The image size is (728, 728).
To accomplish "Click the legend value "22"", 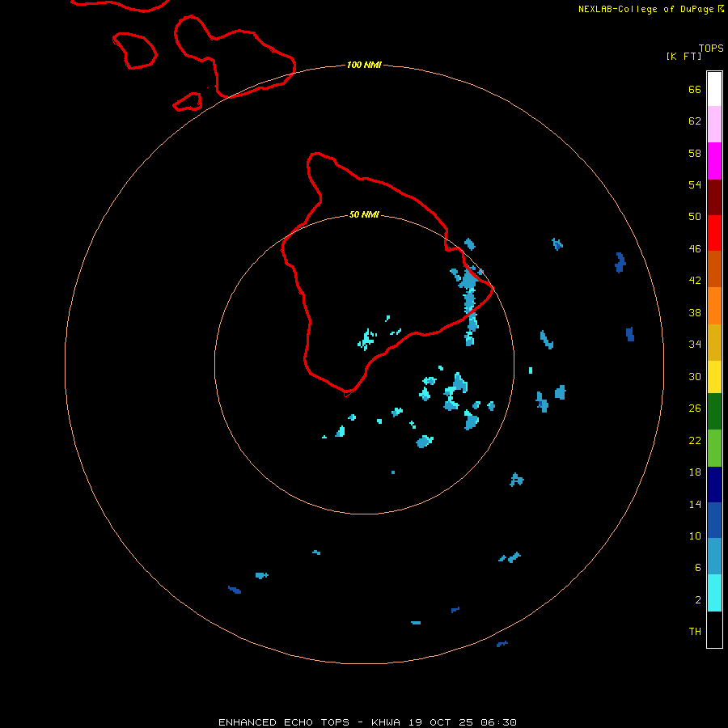I will [695, 441].
